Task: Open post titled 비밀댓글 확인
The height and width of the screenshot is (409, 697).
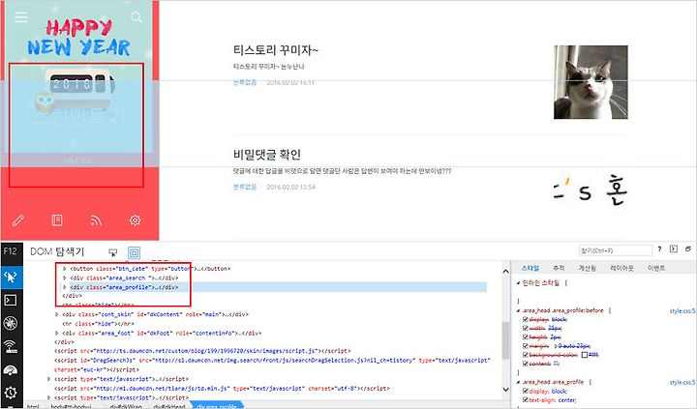Action: [x=267, y=155]
